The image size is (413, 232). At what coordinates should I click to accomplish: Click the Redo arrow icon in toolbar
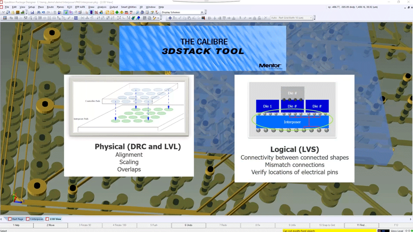[48, 12]
